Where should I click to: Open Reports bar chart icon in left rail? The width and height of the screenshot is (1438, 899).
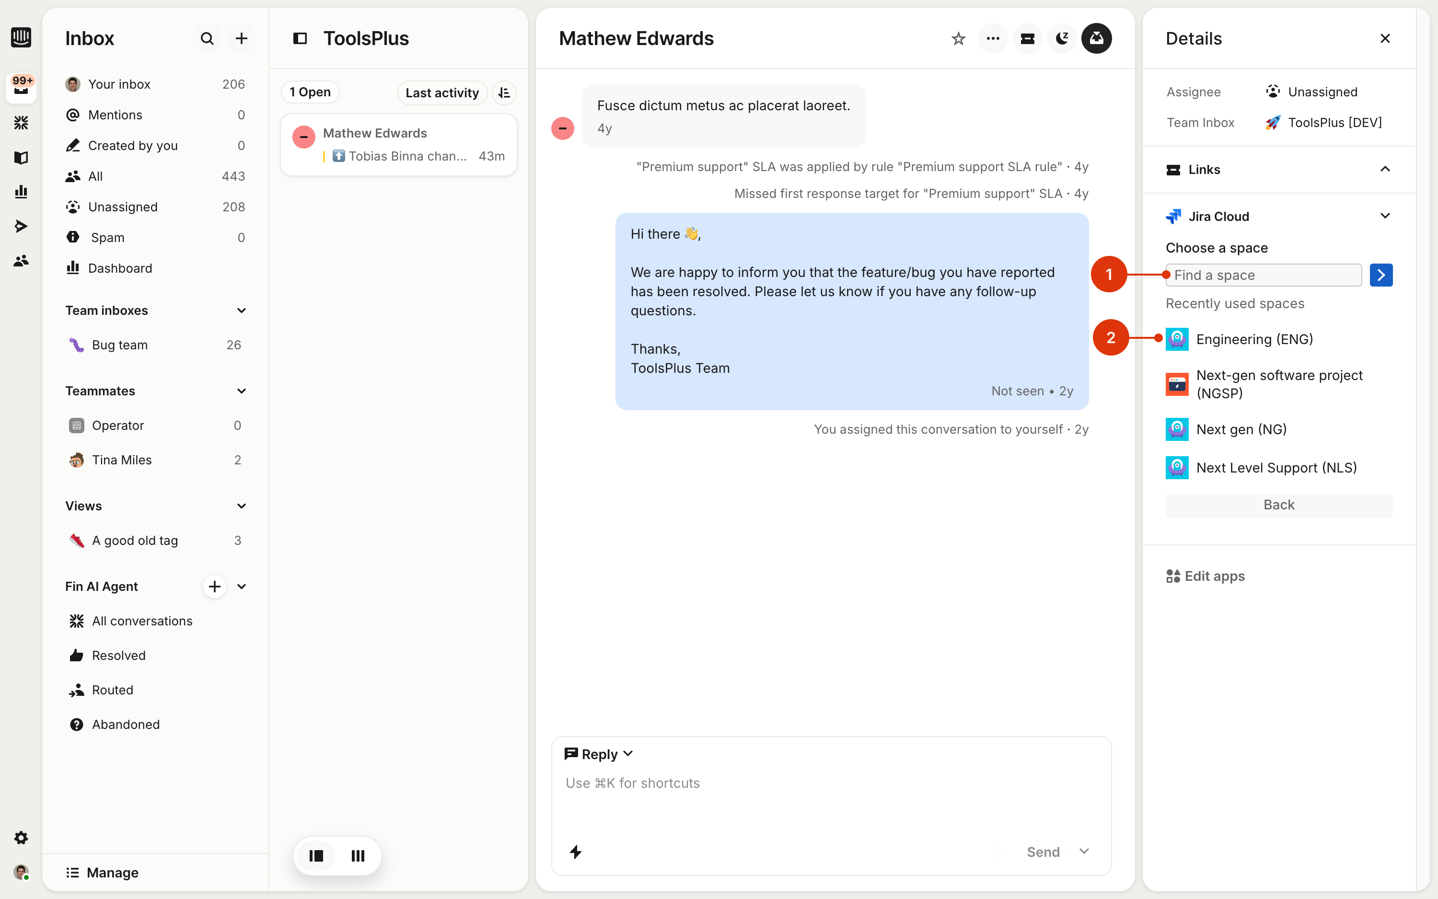[x=21, y=192]
